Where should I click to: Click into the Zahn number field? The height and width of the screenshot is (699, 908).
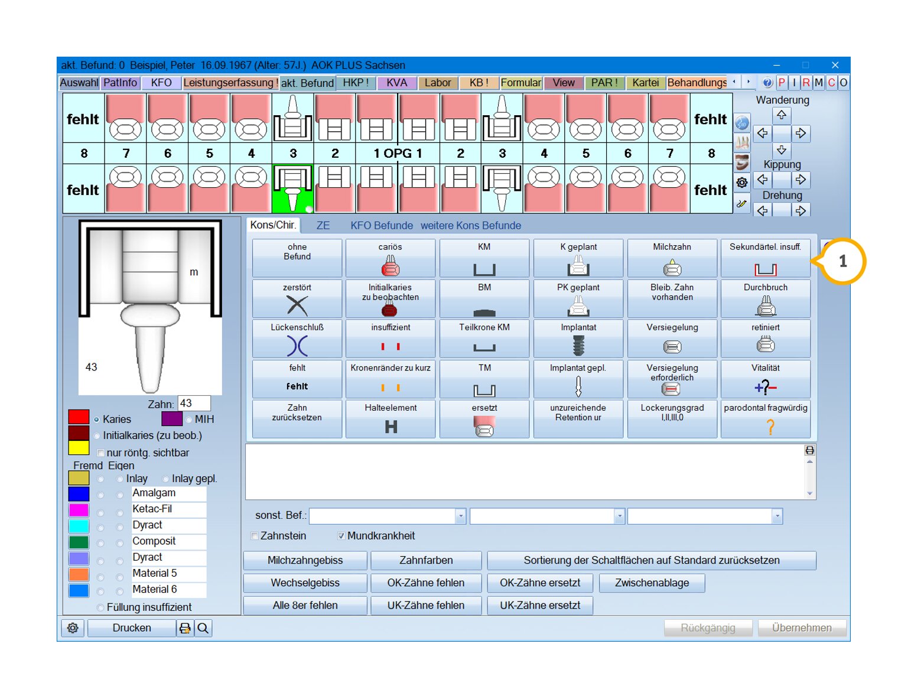point(194,404)
